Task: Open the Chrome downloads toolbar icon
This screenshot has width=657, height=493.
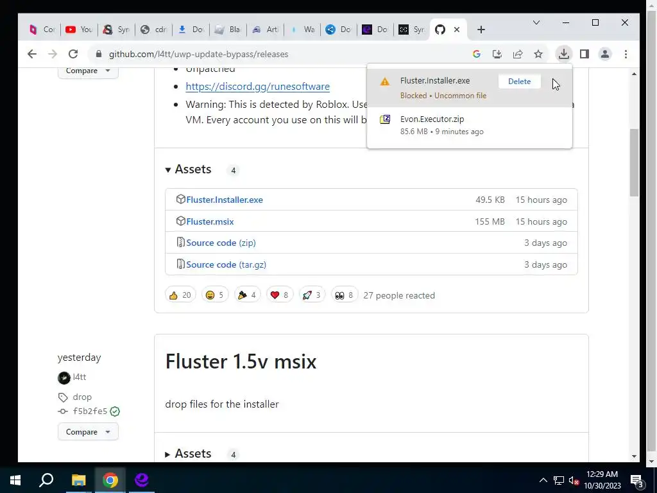Action: 563,54
